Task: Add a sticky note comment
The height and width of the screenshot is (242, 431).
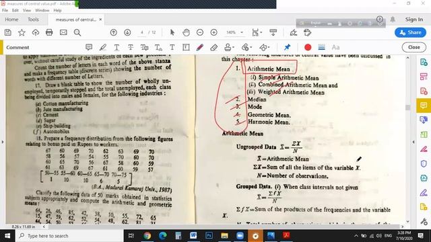Action: tap(89, 47)
